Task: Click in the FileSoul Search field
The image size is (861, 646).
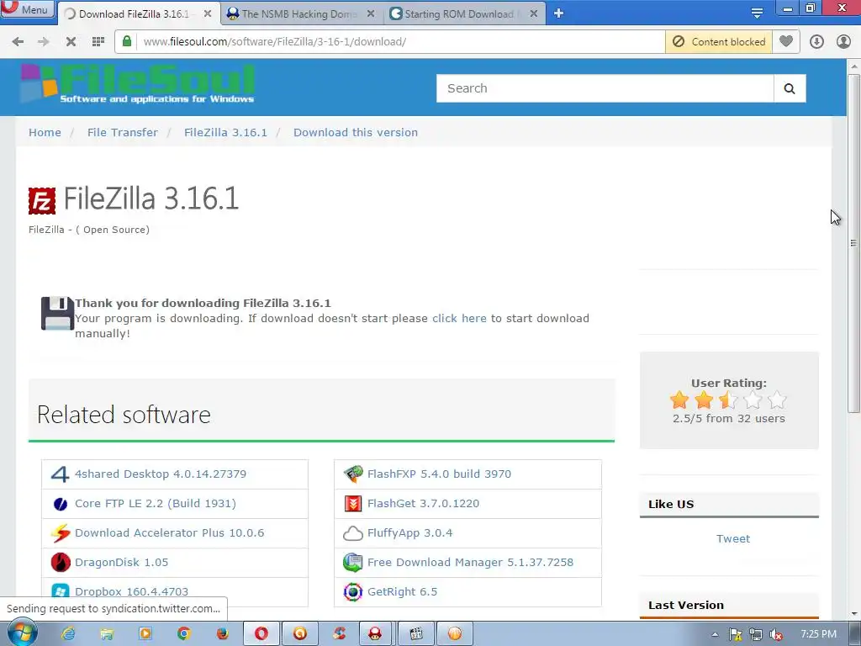Action: (x=605, y=88)
